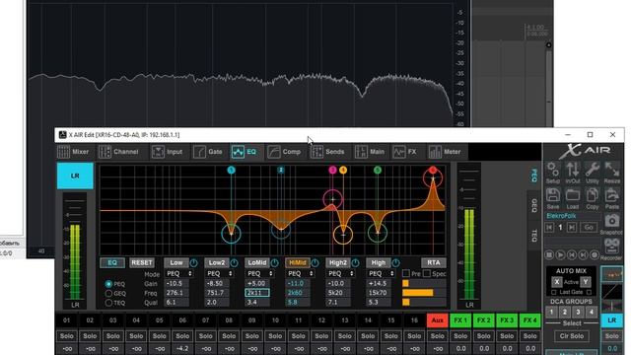The height and width of the screenshot is (355, 631).
Task: Click the RESET button
Action: [x=142, y=263]
